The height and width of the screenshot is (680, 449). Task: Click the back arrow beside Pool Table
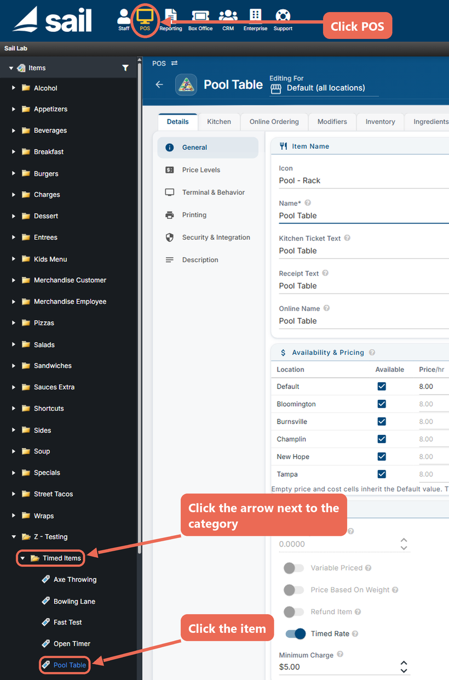pos(159,84)
